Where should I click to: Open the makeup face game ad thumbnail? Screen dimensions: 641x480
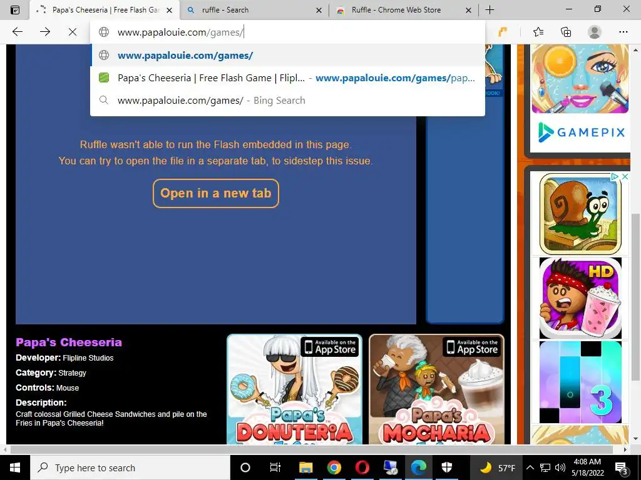(580, 79)
